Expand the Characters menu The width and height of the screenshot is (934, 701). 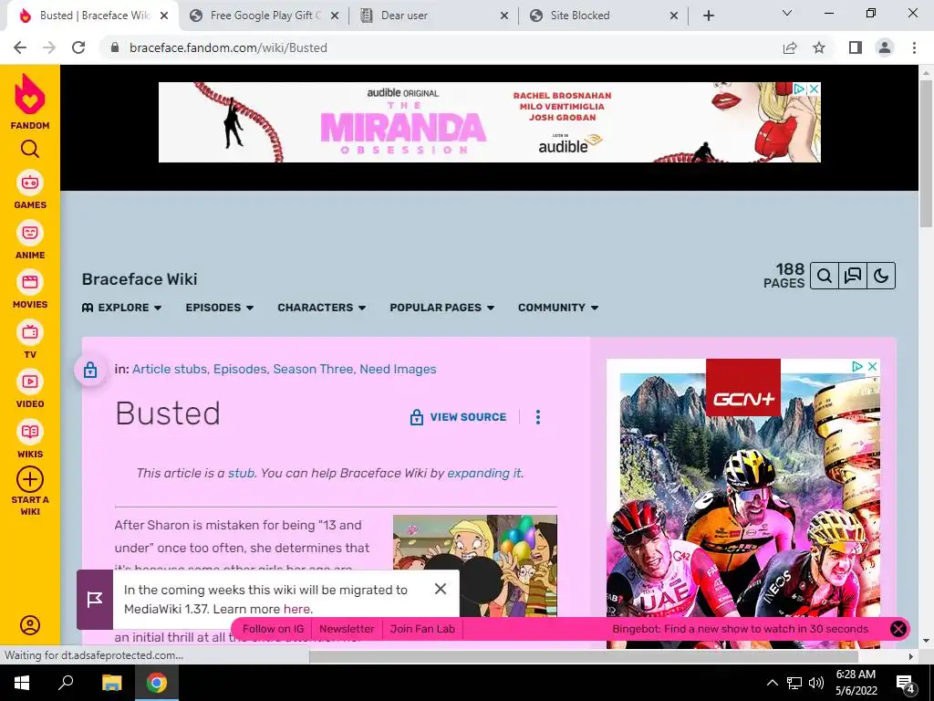pos(322,308)
